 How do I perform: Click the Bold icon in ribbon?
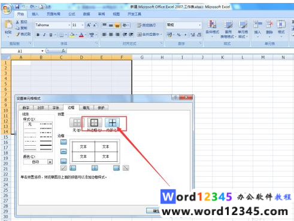(38, 35)
